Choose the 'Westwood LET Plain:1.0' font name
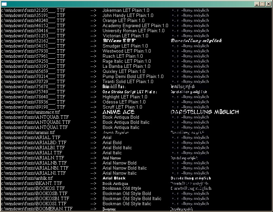The height and width of the screenshot is (212, 273). click(127, 51)
